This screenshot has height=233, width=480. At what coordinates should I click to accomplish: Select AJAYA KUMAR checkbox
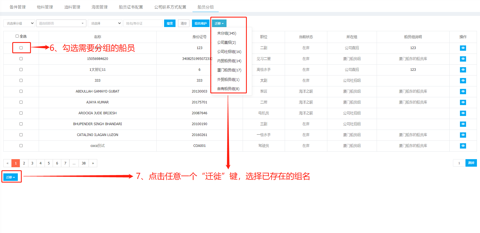(x=21, y=102)
